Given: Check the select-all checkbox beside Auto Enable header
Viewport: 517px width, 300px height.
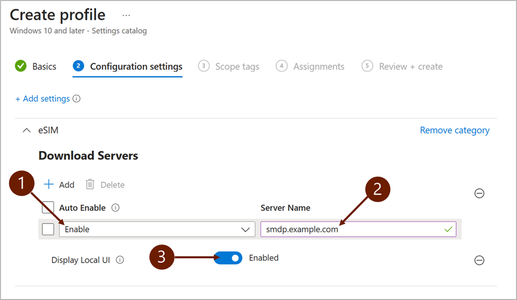Looking at the screenshot, I should (48, 207).
